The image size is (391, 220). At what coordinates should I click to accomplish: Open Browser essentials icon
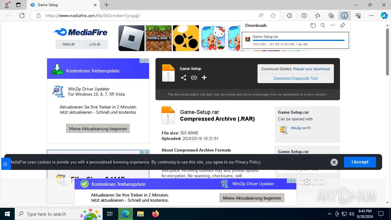click(358, 16)
